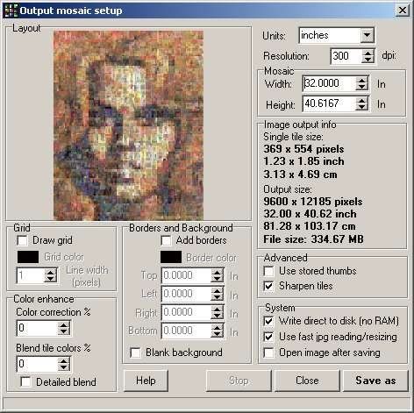Viewport: 414px width, 413px height.
Task: Enable the Use stored thumbs checkbox
Action: (268, 271)
